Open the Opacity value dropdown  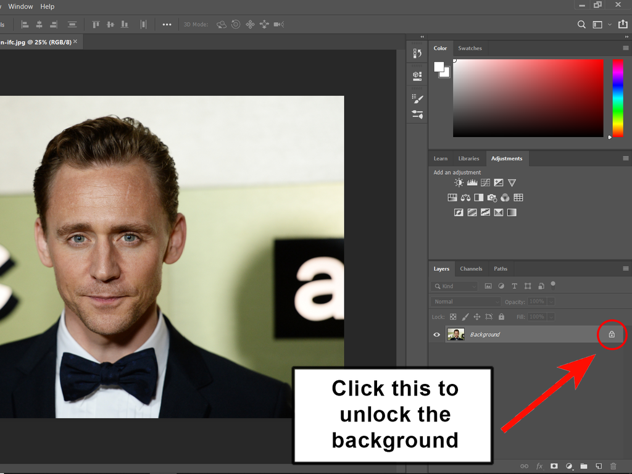[x=551, y=301]
